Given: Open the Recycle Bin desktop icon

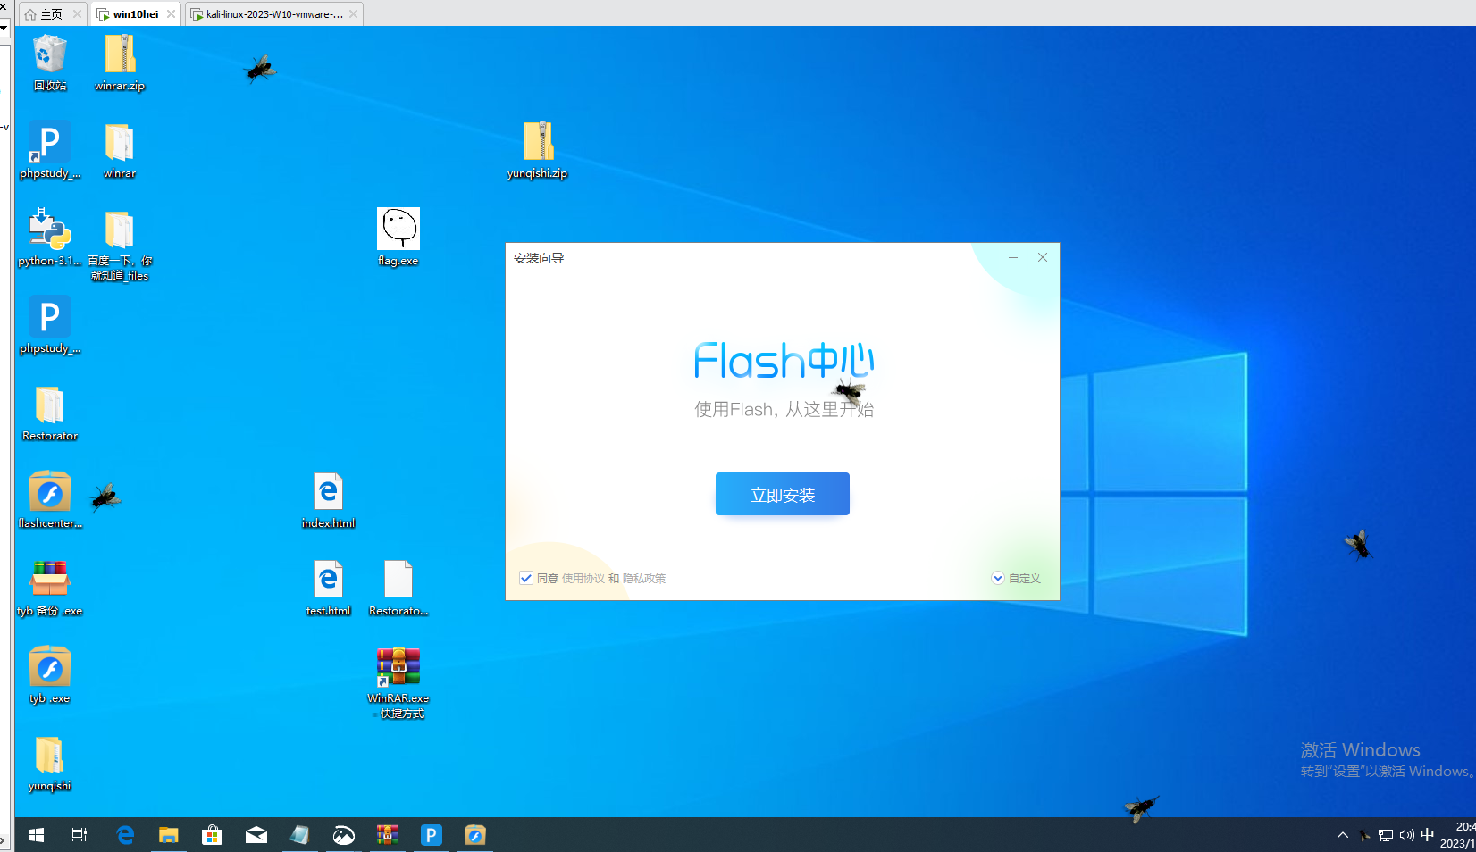Looking at the screenshot, I should point(50,62).
